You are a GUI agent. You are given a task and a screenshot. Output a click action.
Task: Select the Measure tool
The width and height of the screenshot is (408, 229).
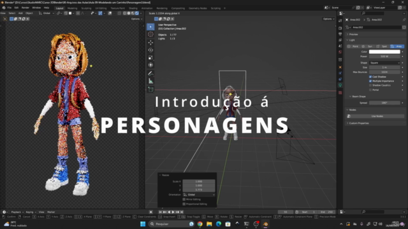point(150,81)
